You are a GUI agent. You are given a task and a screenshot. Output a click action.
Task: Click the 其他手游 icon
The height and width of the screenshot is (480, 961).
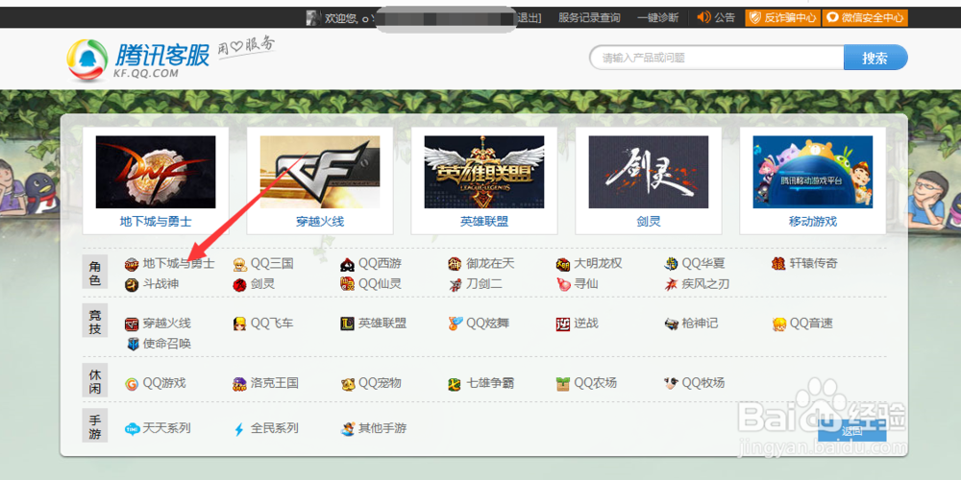pos(348,429)
